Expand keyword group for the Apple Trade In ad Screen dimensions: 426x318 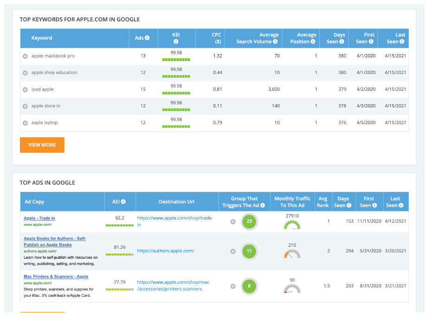click(233, 222)
